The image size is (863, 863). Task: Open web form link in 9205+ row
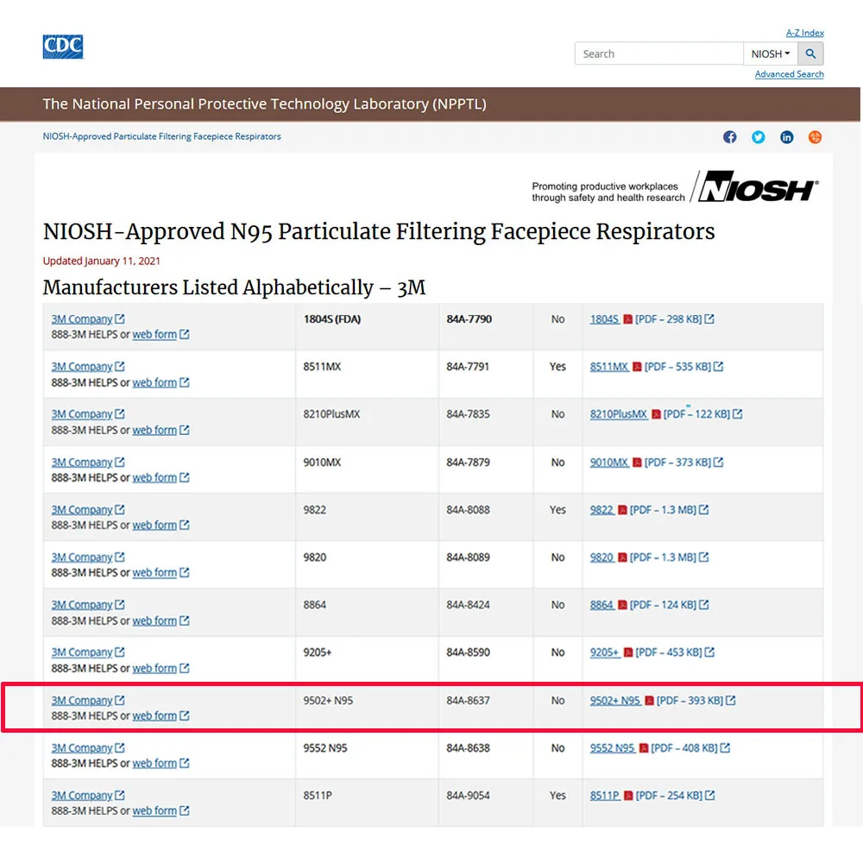[x=154, y=669]
